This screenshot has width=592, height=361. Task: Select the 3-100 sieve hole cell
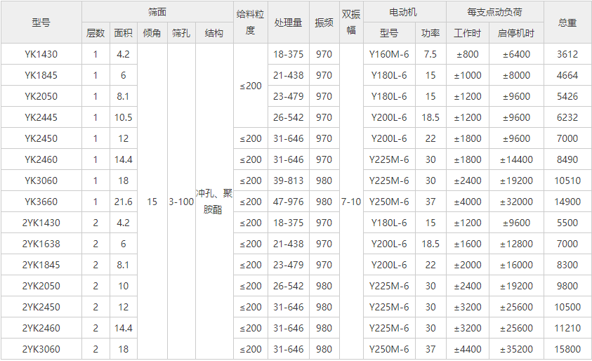click(181, 202)
